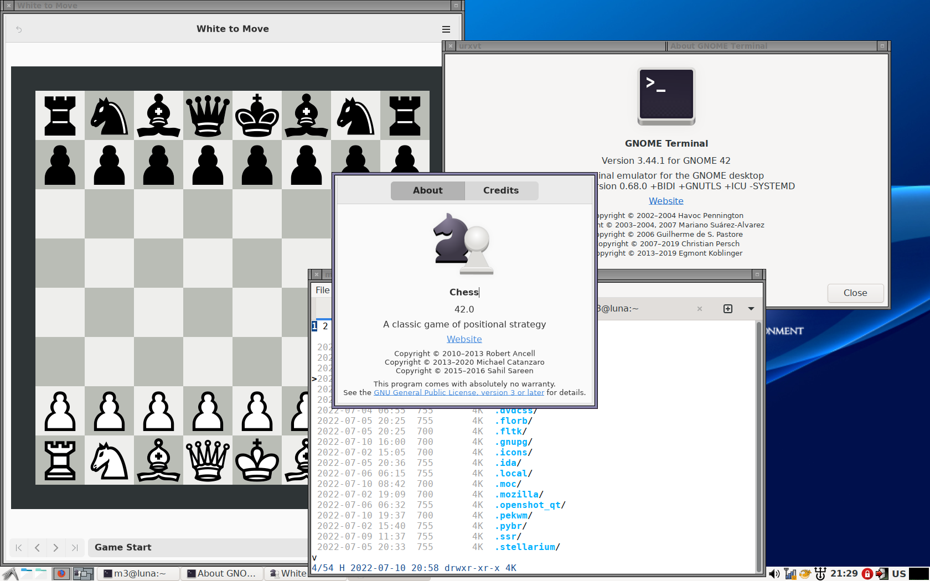Switch to Credits tab in Chess dialog
This screenshot has width=930, height=581.
click(x=501, y=191)
